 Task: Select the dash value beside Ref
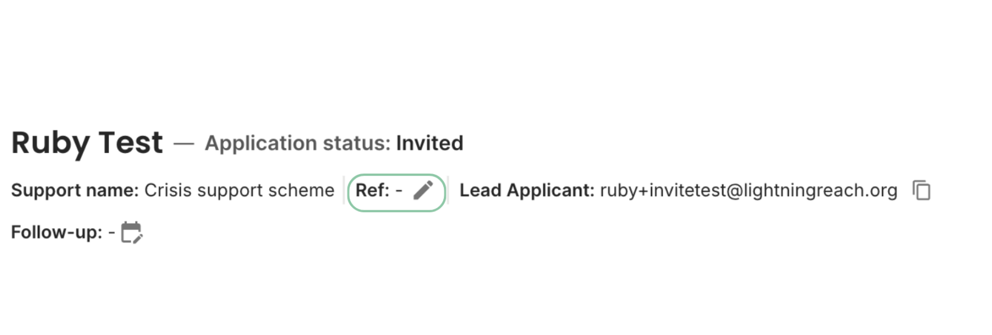[x=399, y=191]
